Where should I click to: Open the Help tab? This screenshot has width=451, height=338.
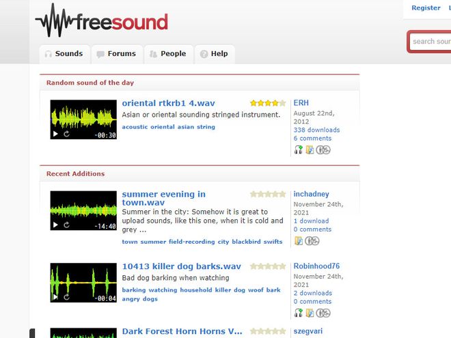215,54
